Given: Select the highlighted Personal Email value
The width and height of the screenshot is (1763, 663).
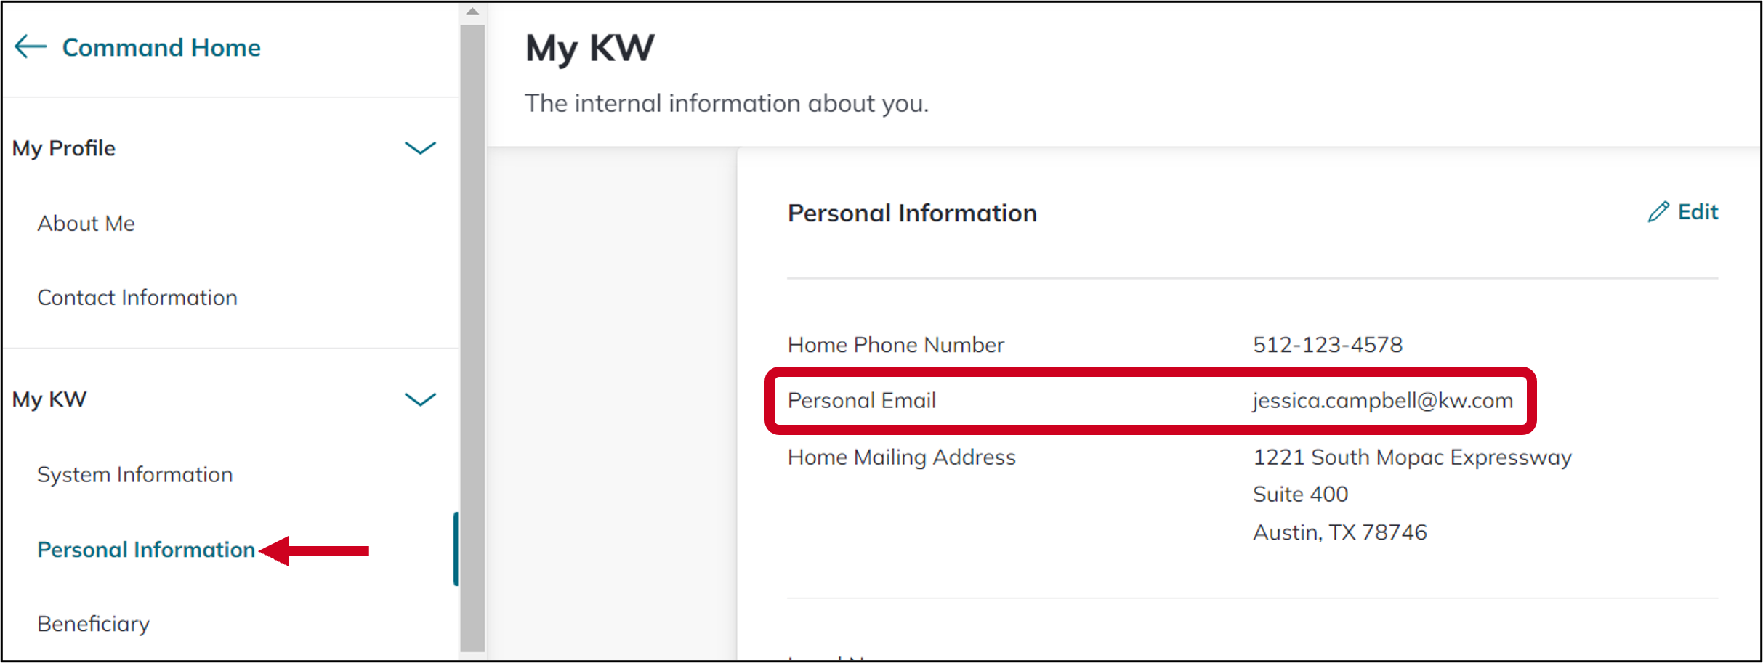Looking at the screenshot, I should click(1382, 400).
